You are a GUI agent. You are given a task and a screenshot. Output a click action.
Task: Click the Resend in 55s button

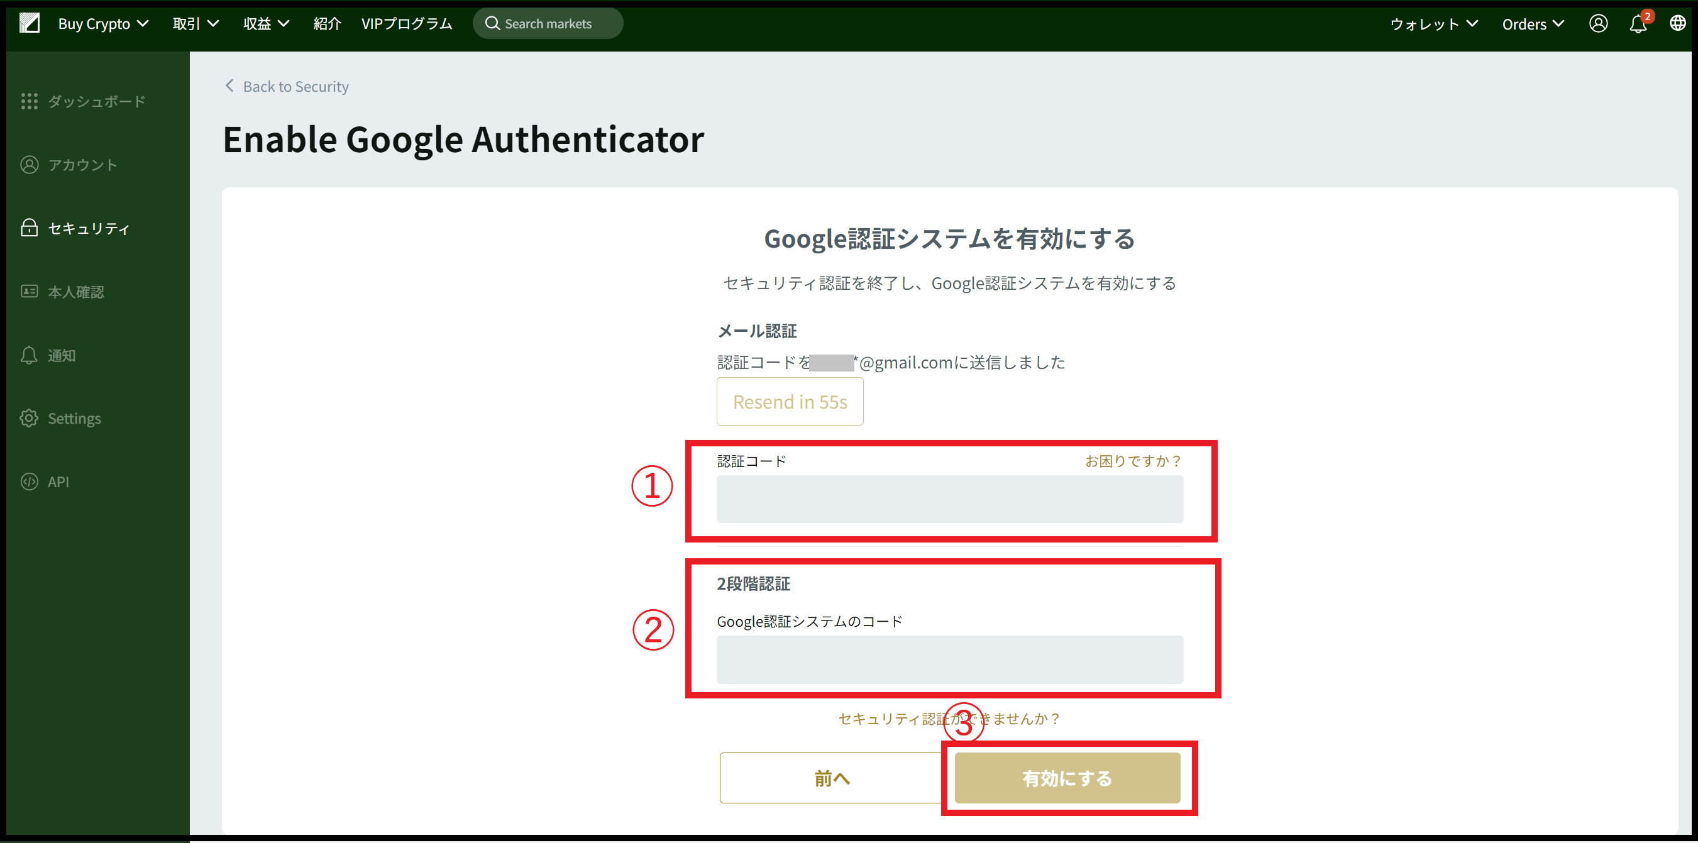coord(790,402)
